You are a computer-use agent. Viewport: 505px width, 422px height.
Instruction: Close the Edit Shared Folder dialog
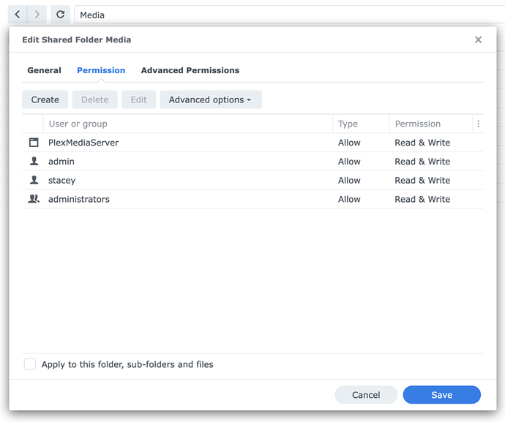click(479, 39)
